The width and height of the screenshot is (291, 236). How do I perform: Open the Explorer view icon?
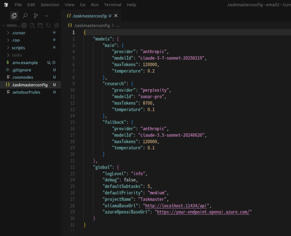point(14,16)
